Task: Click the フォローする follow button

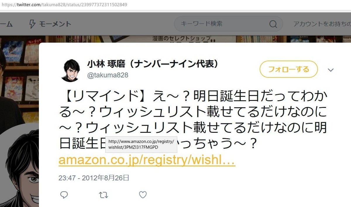Action: coord(288,69)
